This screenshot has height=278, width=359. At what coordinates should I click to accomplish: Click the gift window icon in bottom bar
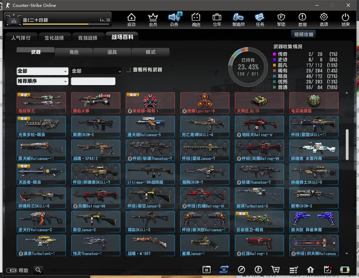tap(206, 269)
